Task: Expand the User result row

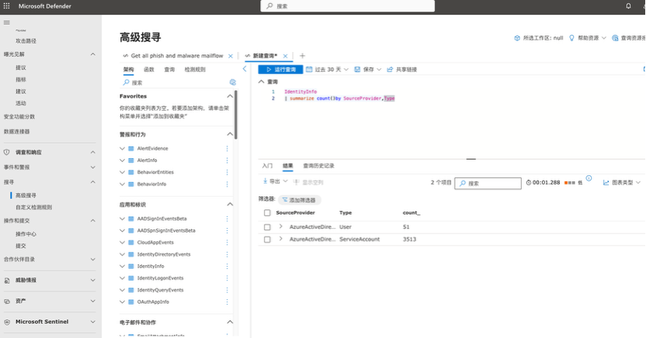Action: [x=280, y=226]
